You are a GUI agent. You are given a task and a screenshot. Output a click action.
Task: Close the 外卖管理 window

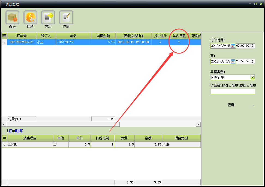point(261,4)
